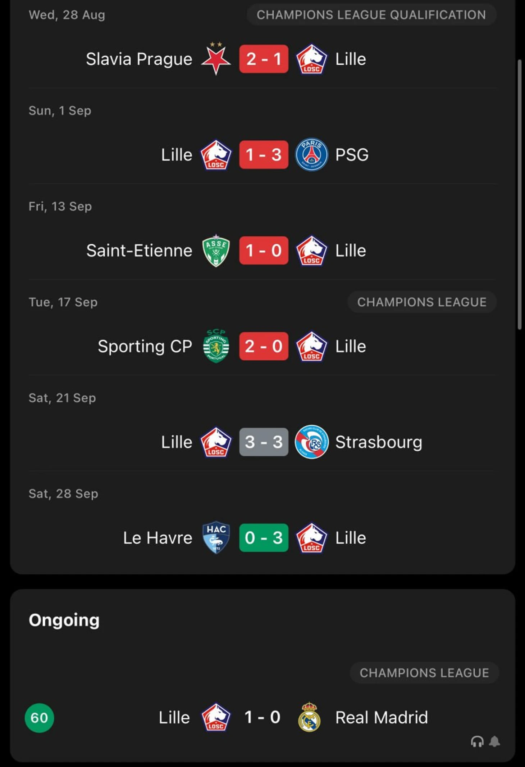Viewport: 525px width, 767px height.
Task: Click the green 60 minute indicator
Action: pos(39,718)
